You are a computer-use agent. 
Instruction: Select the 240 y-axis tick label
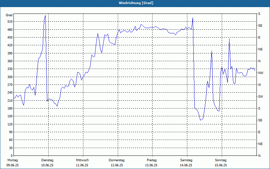point(10,93)
